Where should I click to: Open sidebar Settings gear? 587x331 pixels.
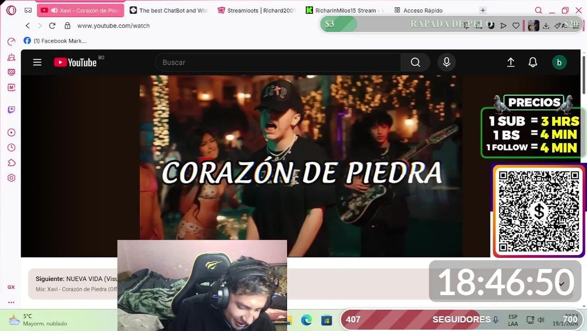pyautogui.click(x=11, y=178)
